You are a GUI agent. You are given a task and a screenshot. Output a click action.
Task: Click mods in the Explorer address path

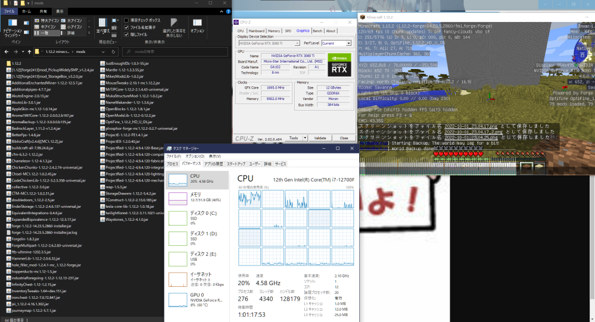click(x=81, y=52)
